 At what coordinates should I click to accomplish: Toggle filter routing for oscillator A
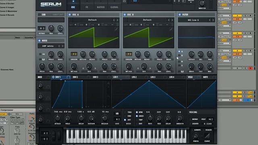pos(179,52)
